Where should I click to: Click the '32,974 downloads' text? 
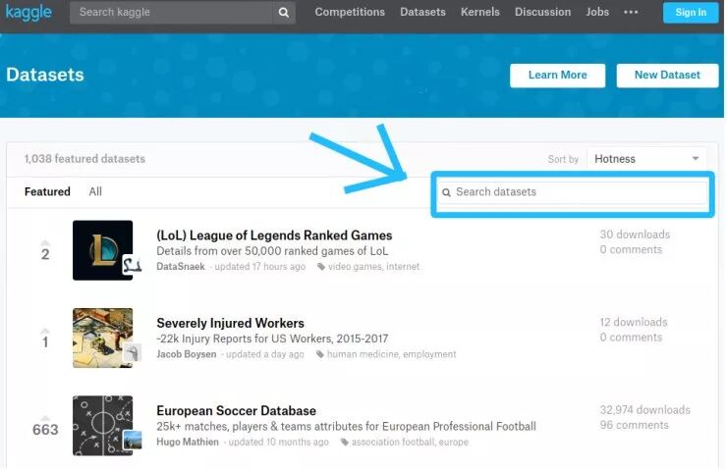click(644, 410)
